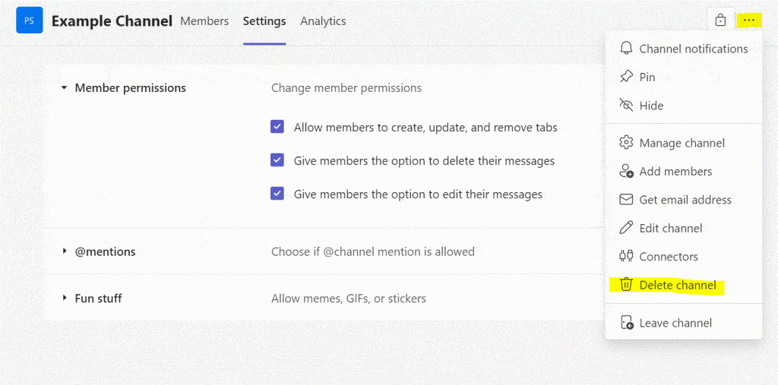Click label 'Allow members to create, update, and remove tabs'
This screenshot has height=385, width=778.
tap(425, 128)
